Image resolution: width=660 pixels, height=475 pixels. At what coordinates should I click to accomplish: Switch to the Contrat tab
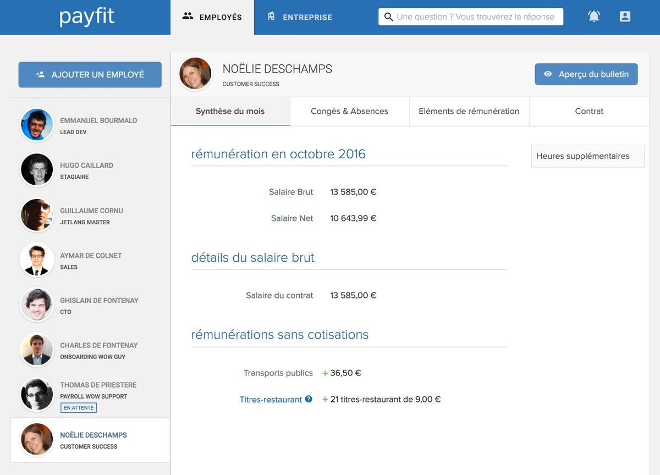tap(590, 111)
